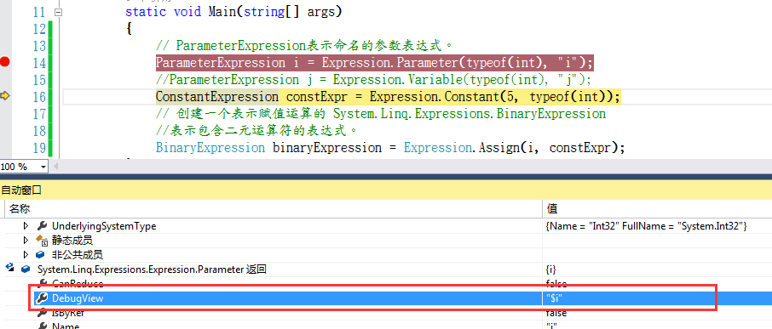The height and width of the screenshot is (329, 772).
Task: Select the CanReduce property row
Action: click(x=386, y=284)
